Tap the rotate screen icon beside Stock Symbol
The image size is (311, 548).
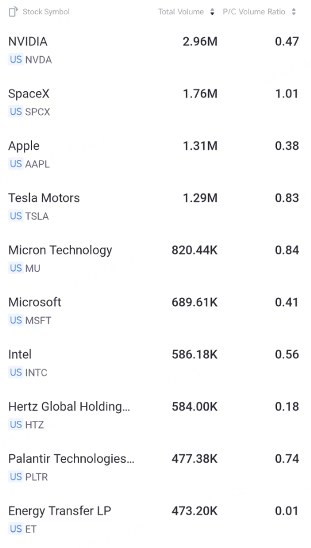tap(13, 11)
